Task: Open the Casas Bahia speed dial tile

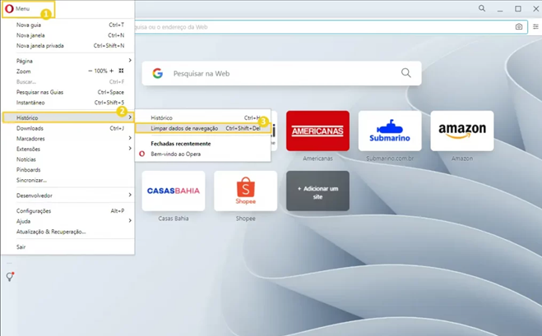Action: coord(174,191)
